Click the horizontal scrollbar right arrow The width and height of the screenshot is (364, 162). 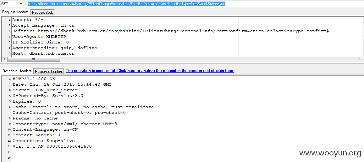(360, 59)
